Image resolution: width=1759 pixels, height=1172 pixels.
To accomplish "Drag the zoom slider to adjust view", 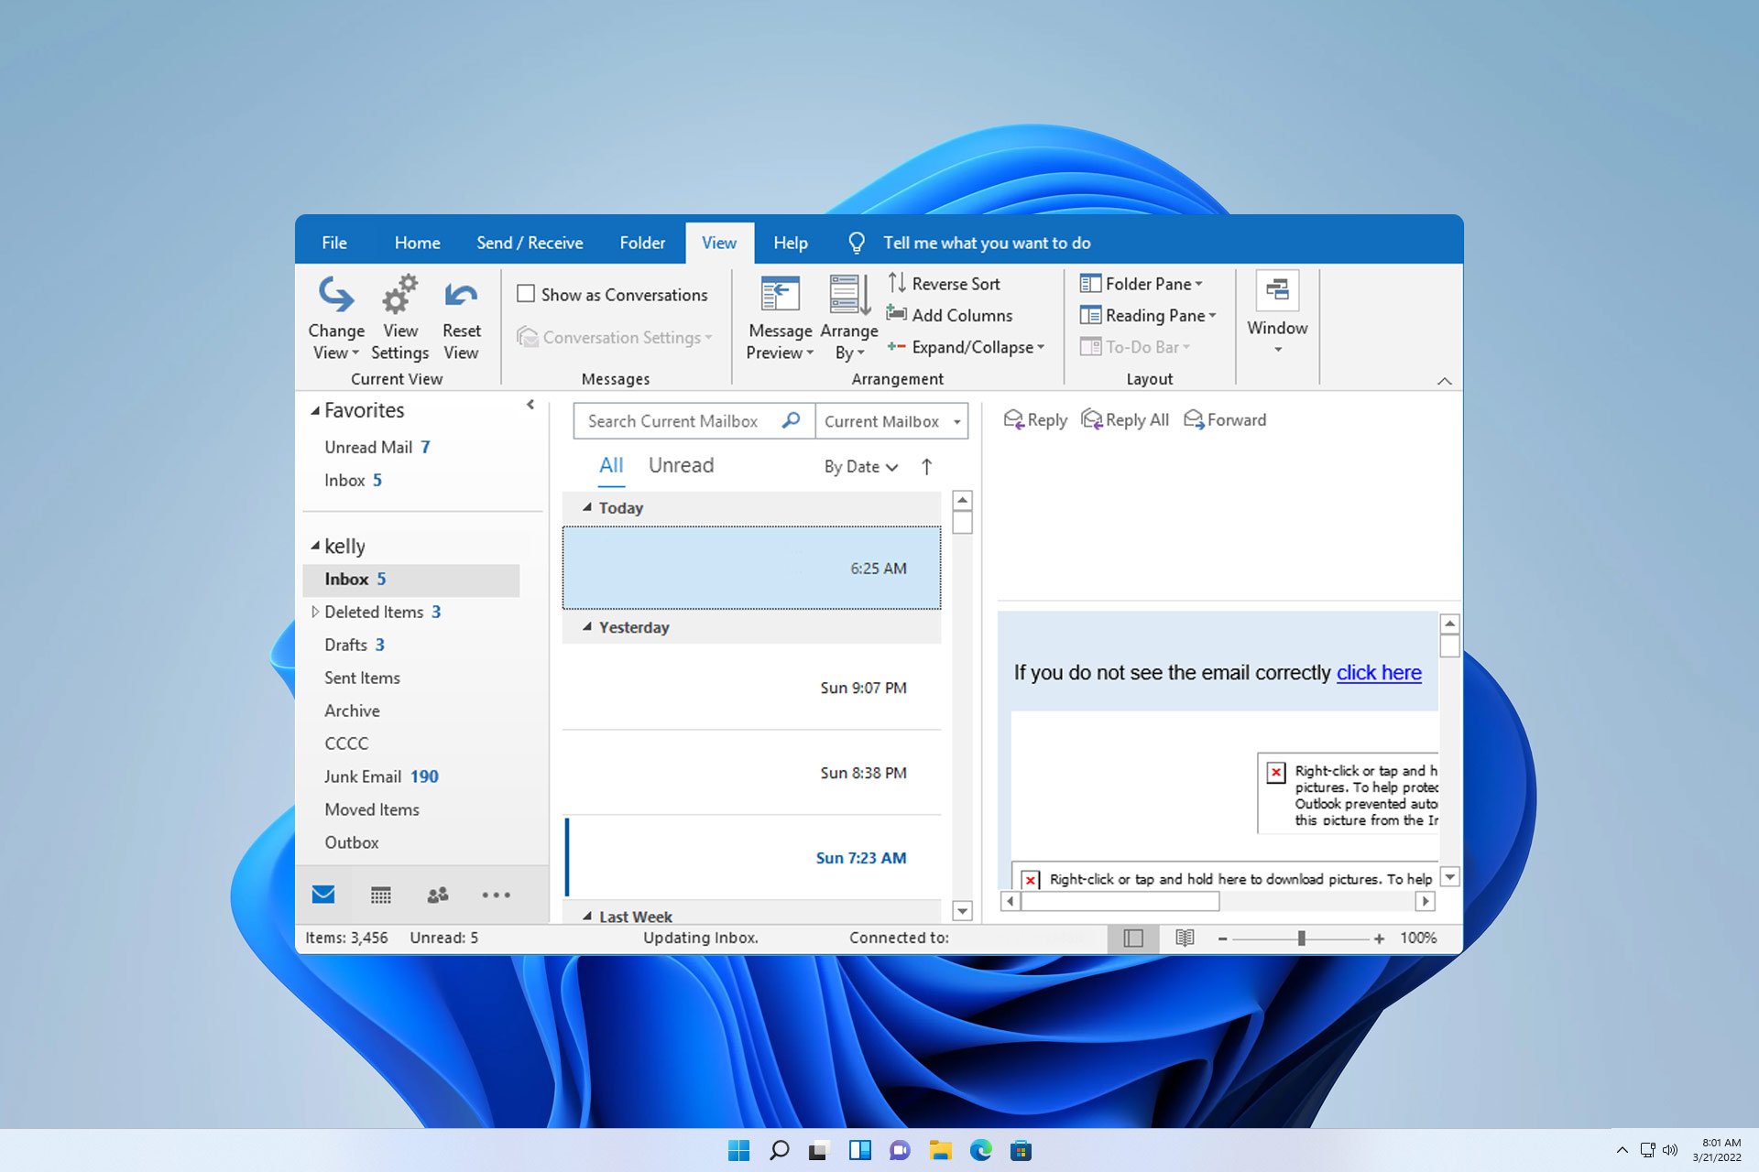I will [x=1301, y=937].
